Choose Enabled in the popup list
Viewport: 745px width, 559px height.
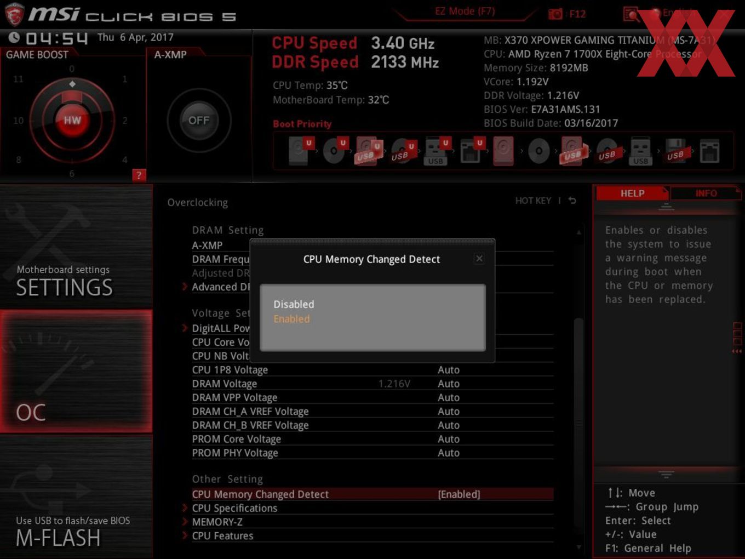292,319
